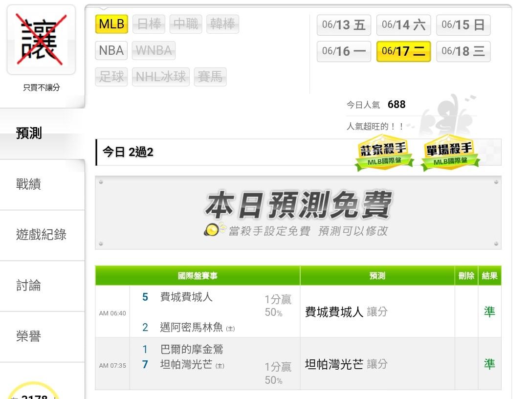Click the 人氣超旺的!! text
Image resolution: width=528 pixels, height=399 pixels.
click(375, 127)
